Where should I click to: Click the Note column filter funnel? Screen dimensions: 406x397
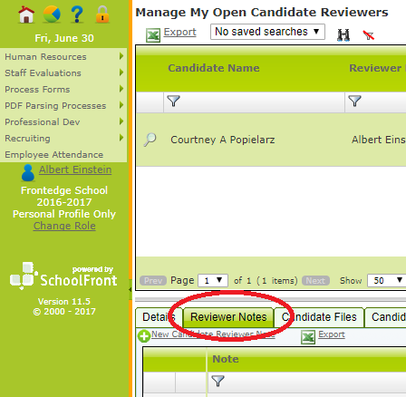217,381
